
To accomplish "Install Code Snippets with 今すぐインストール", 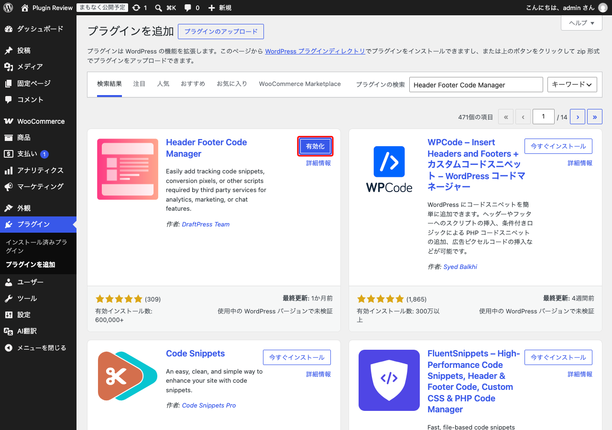I will [297, 357].
